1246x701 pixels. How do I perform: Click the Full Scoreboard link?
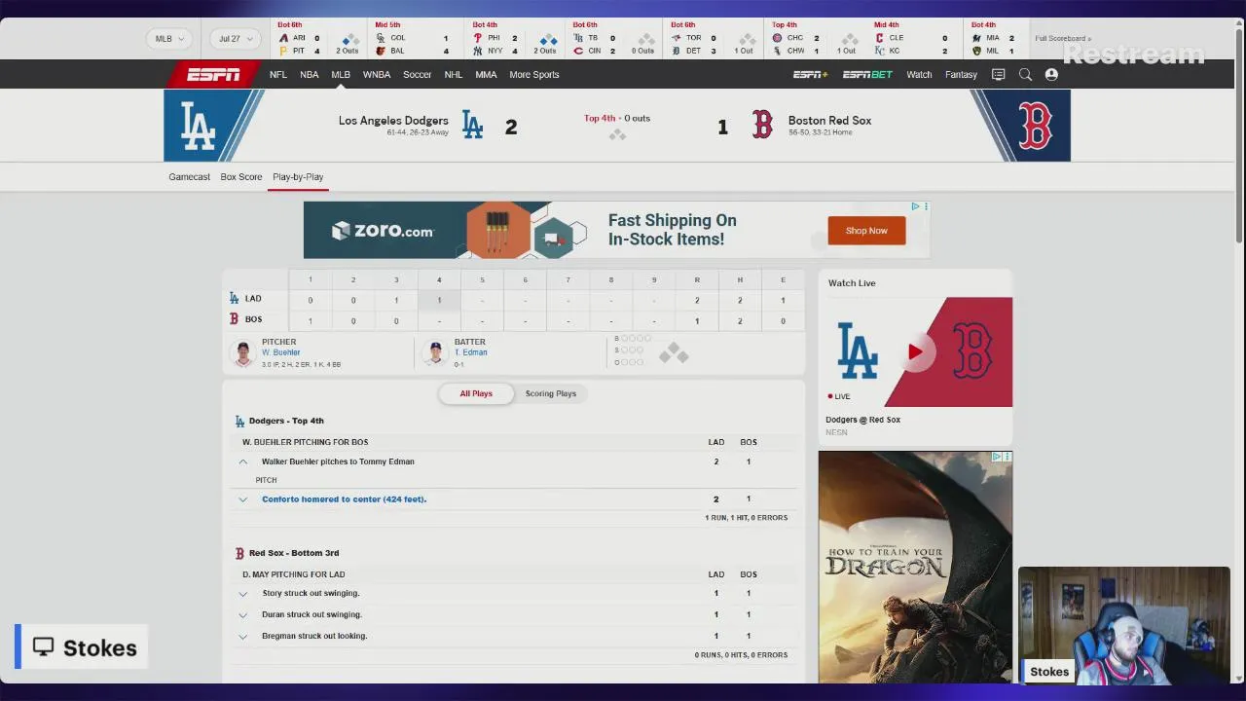pyautogui.click(x=1063, y=39)
